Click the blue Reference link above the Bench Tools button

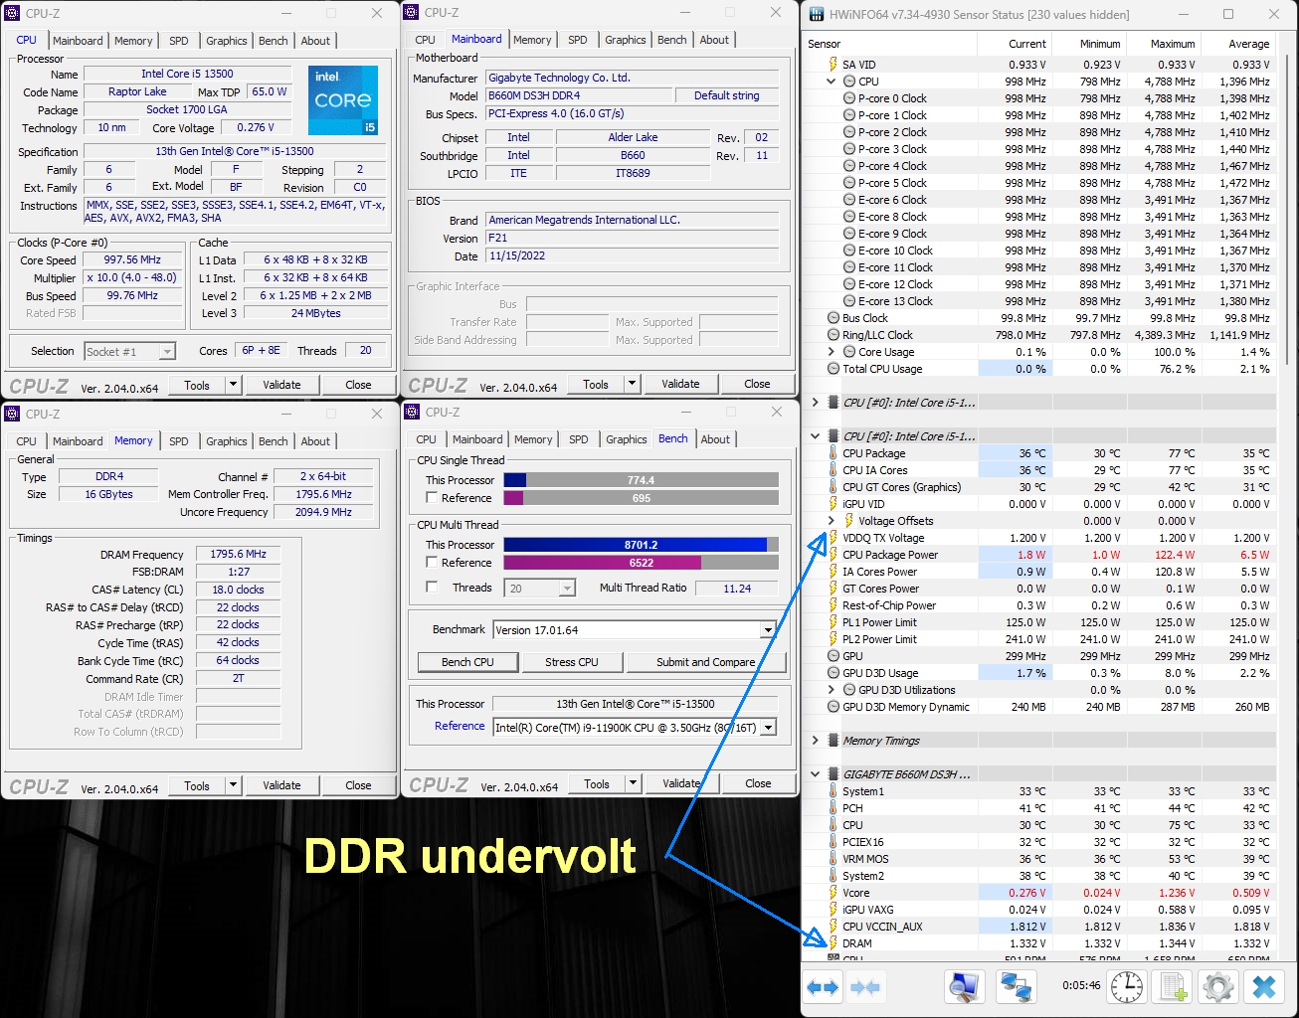click(x=460, y=727)
